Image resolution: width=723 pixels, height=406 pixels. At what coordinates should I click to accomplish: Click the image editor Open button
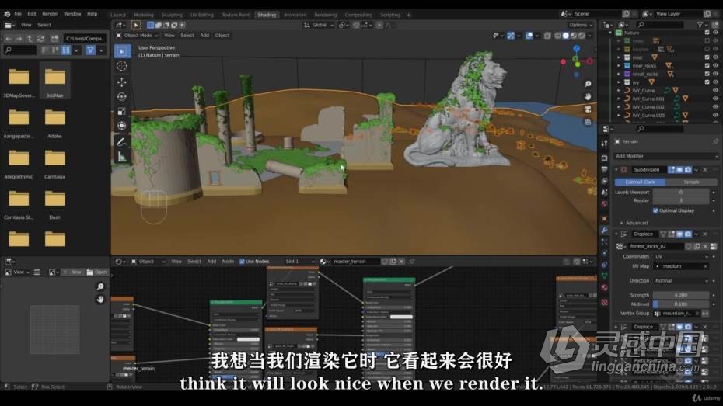coord(97,272)
